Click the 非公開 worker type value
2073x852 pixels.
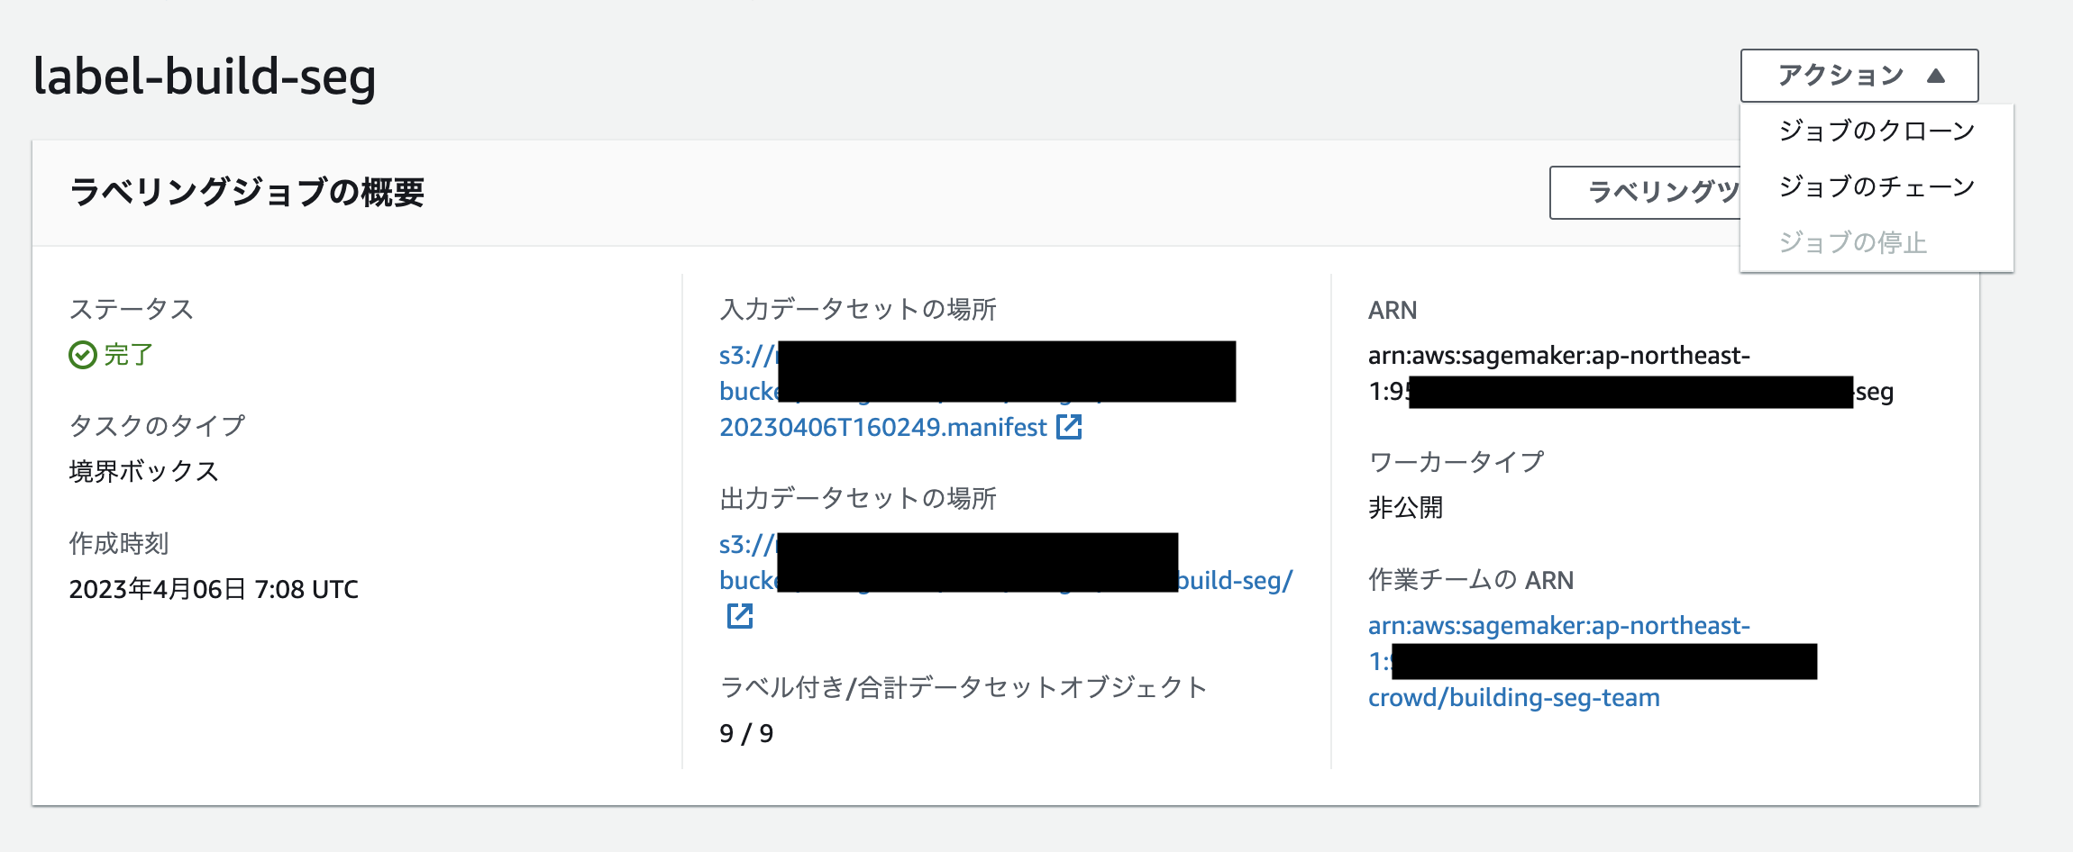[x=1406, y=508]
